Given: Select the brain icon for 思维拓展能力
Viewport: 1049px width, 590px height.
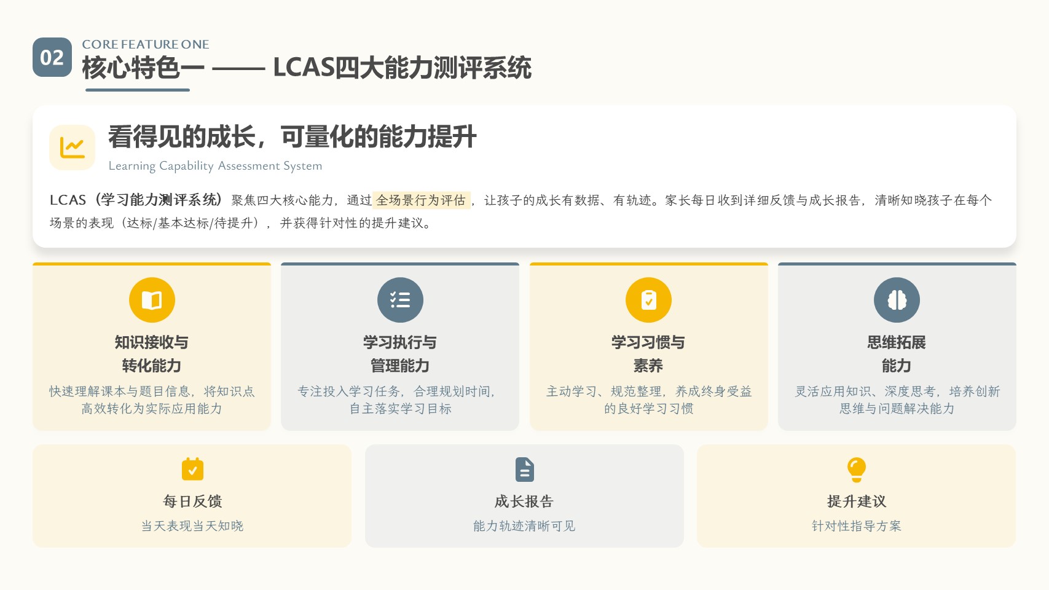Looking at the screenshot, I should click(897, 300).
